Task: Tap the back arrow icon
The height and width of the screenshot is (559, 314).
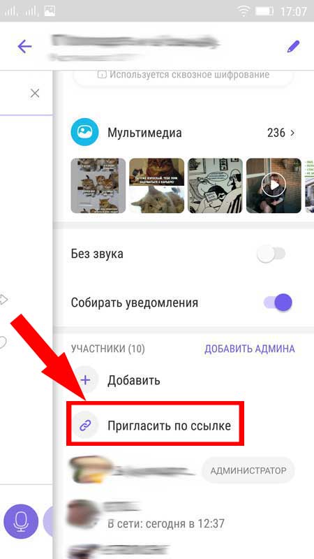Action: [x=24, y=46]
